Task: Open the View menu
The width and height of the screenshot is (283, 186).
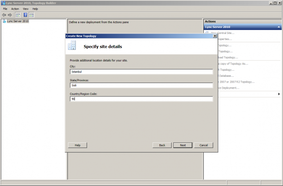Action: point(25,9)
